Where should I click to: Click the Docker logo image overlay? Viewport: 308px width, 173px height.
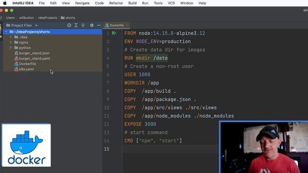click(x=26, y=145)
